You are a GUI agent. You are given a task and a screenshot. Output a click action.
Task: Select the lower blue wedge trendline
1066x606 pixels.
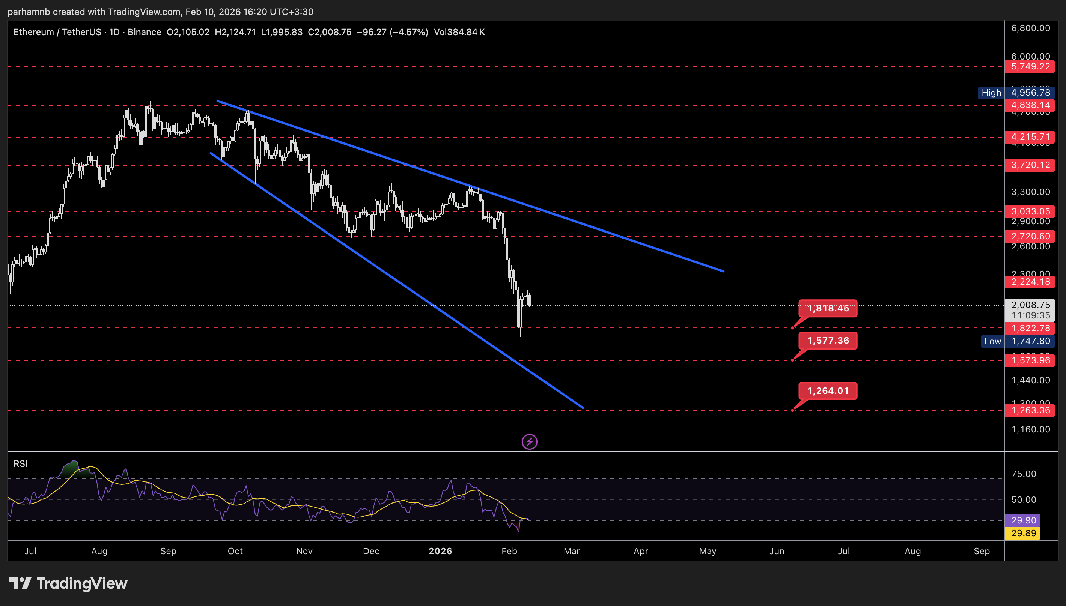click(x=417, y=294)
